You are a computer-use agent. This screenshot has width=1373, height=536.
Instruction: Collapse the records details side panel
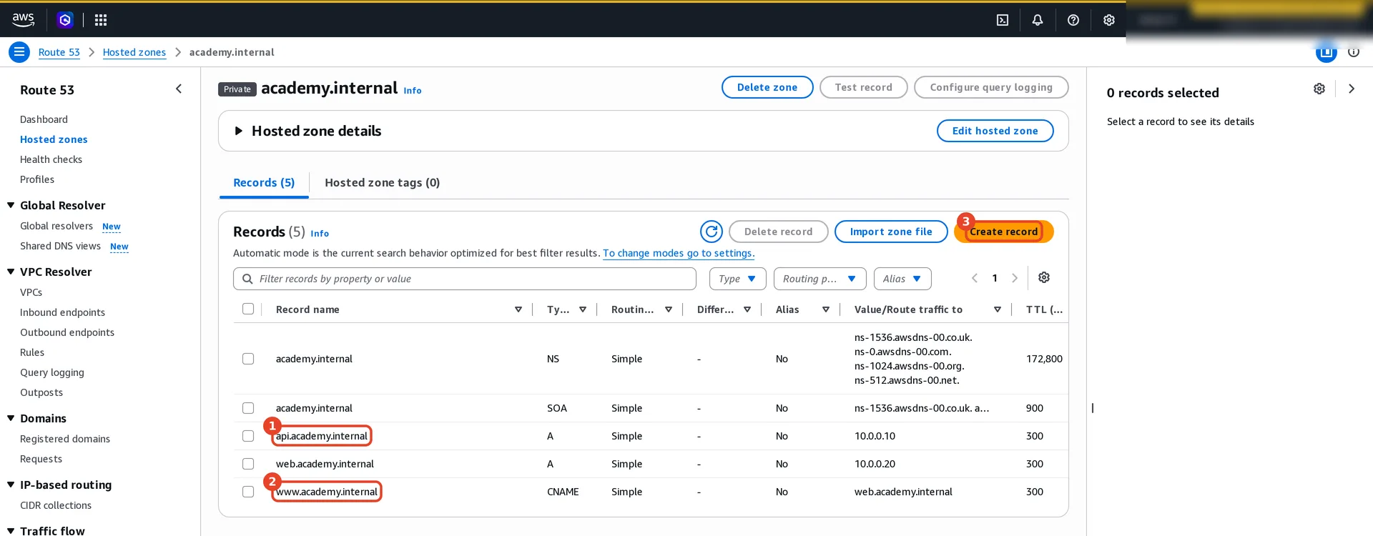(x=1352, y=89)
